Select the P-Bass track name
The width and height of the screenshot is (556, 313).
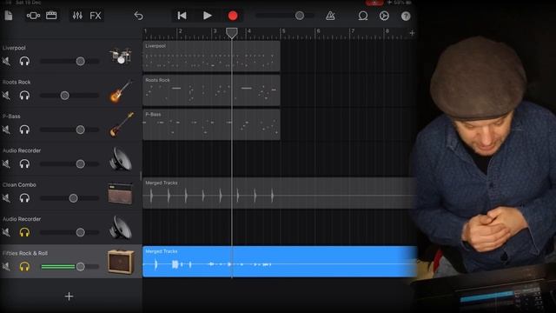click(x=11, y=117)
